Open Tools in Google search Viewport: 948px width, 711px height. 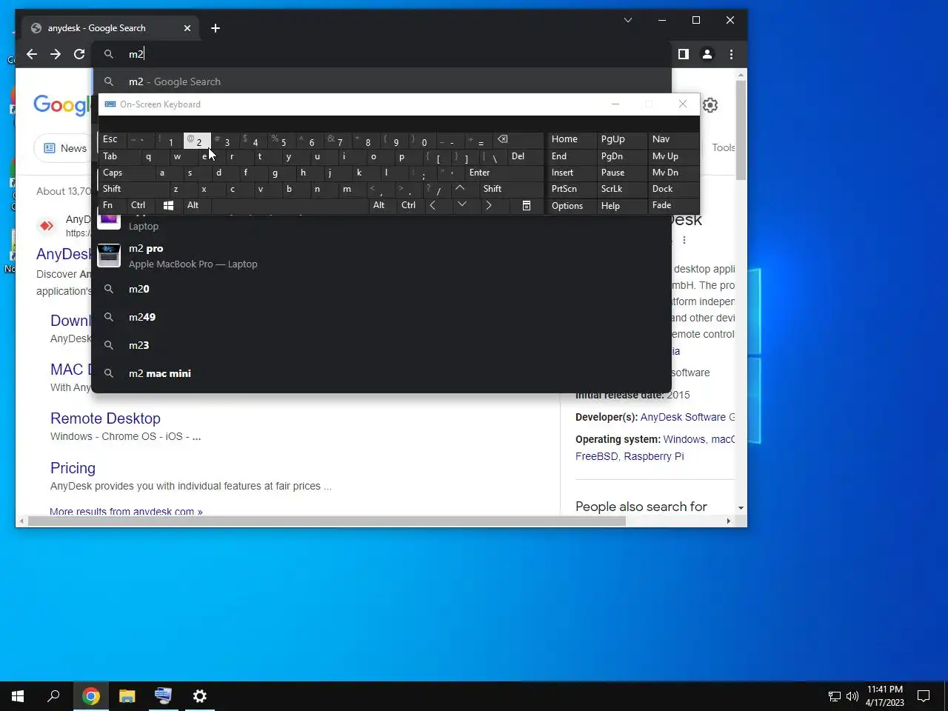723,147
